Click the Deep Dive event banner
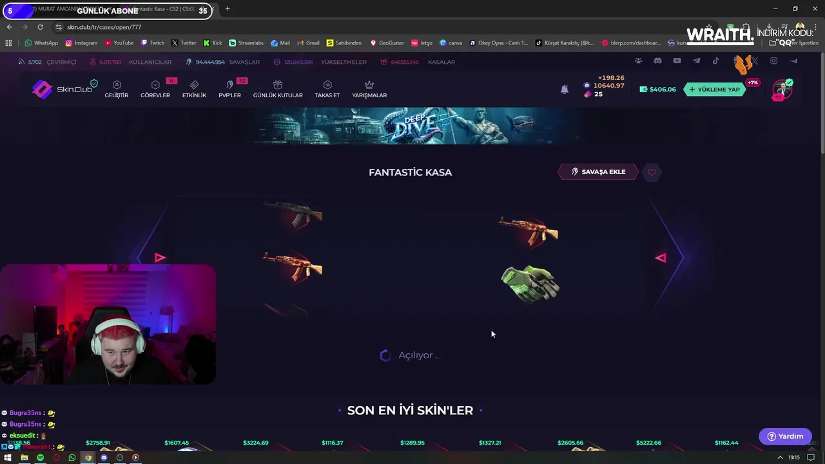825x464 pixels. point(412,126)
